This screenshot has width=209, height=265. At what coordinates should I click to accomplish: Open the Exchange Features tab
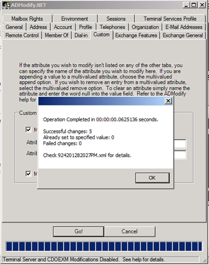click(136, 35)
